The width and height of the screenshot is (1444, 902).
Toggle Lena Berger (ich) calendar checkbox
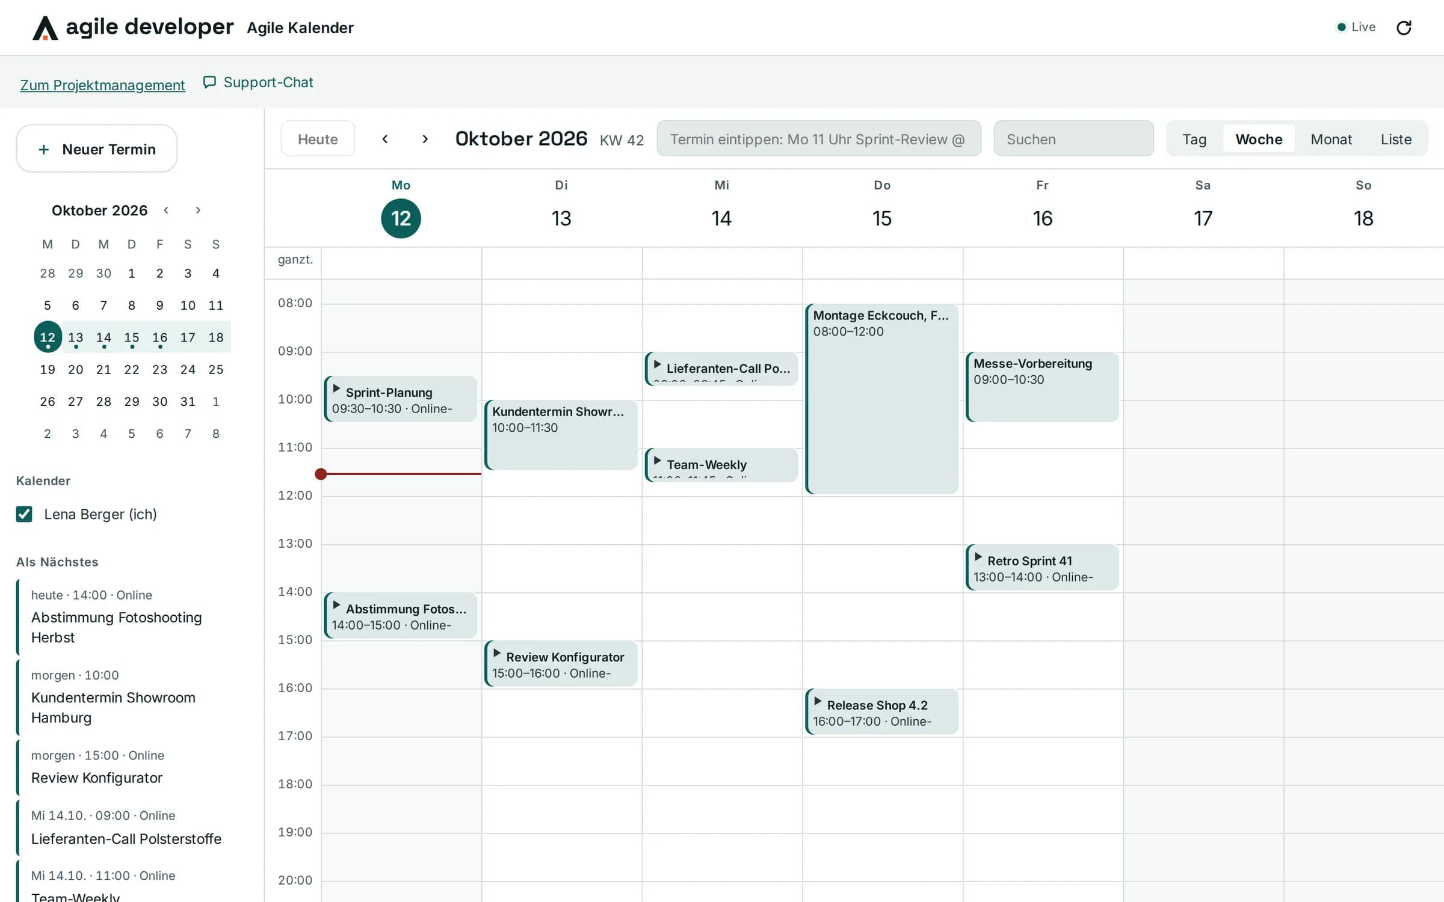click(24, 514)
